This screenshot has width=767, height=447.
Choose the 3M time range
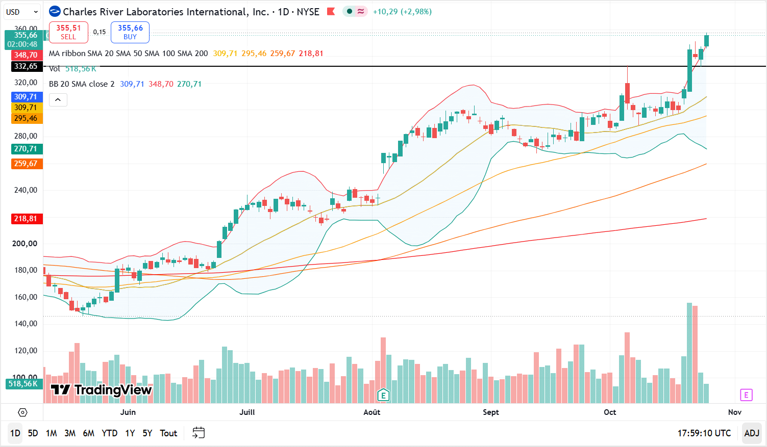70,433
